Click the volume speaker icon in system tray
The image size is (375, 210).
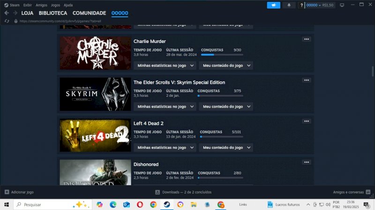pos(328,204)
